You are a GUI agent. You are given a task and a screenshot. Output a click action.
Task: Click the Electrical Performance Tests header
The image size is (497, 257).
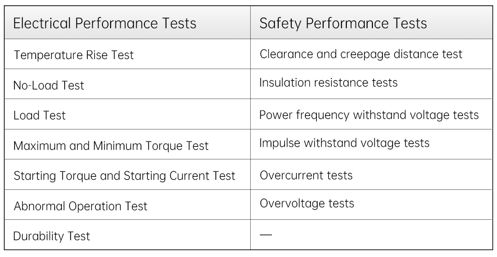105,24
